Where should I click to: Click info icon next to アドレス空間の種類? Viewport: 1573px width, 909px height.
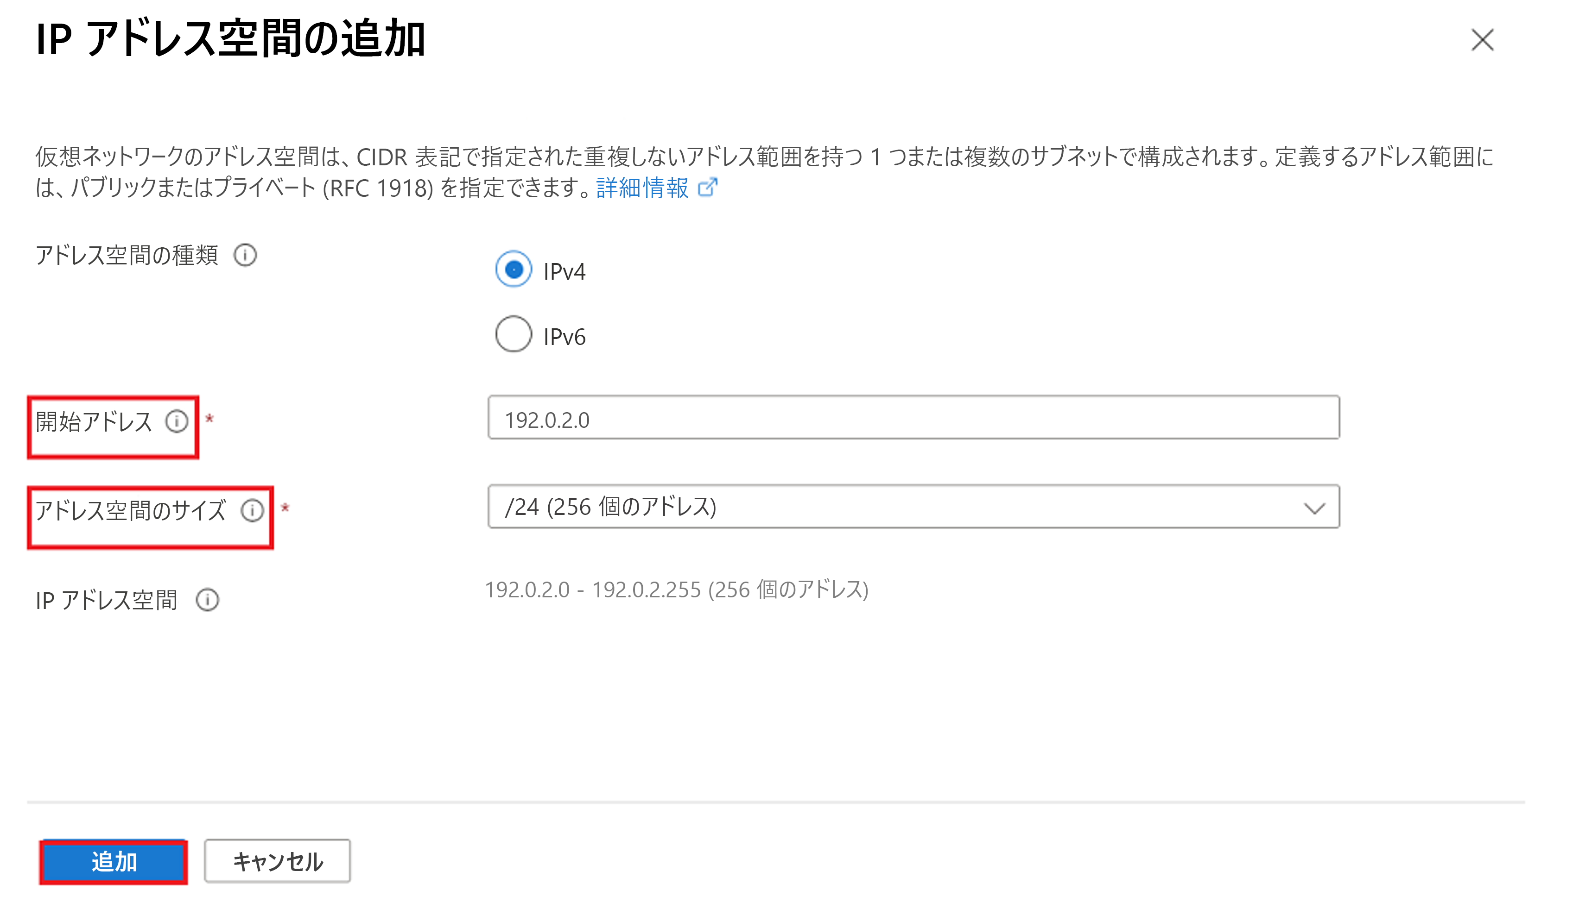point(245,255)
